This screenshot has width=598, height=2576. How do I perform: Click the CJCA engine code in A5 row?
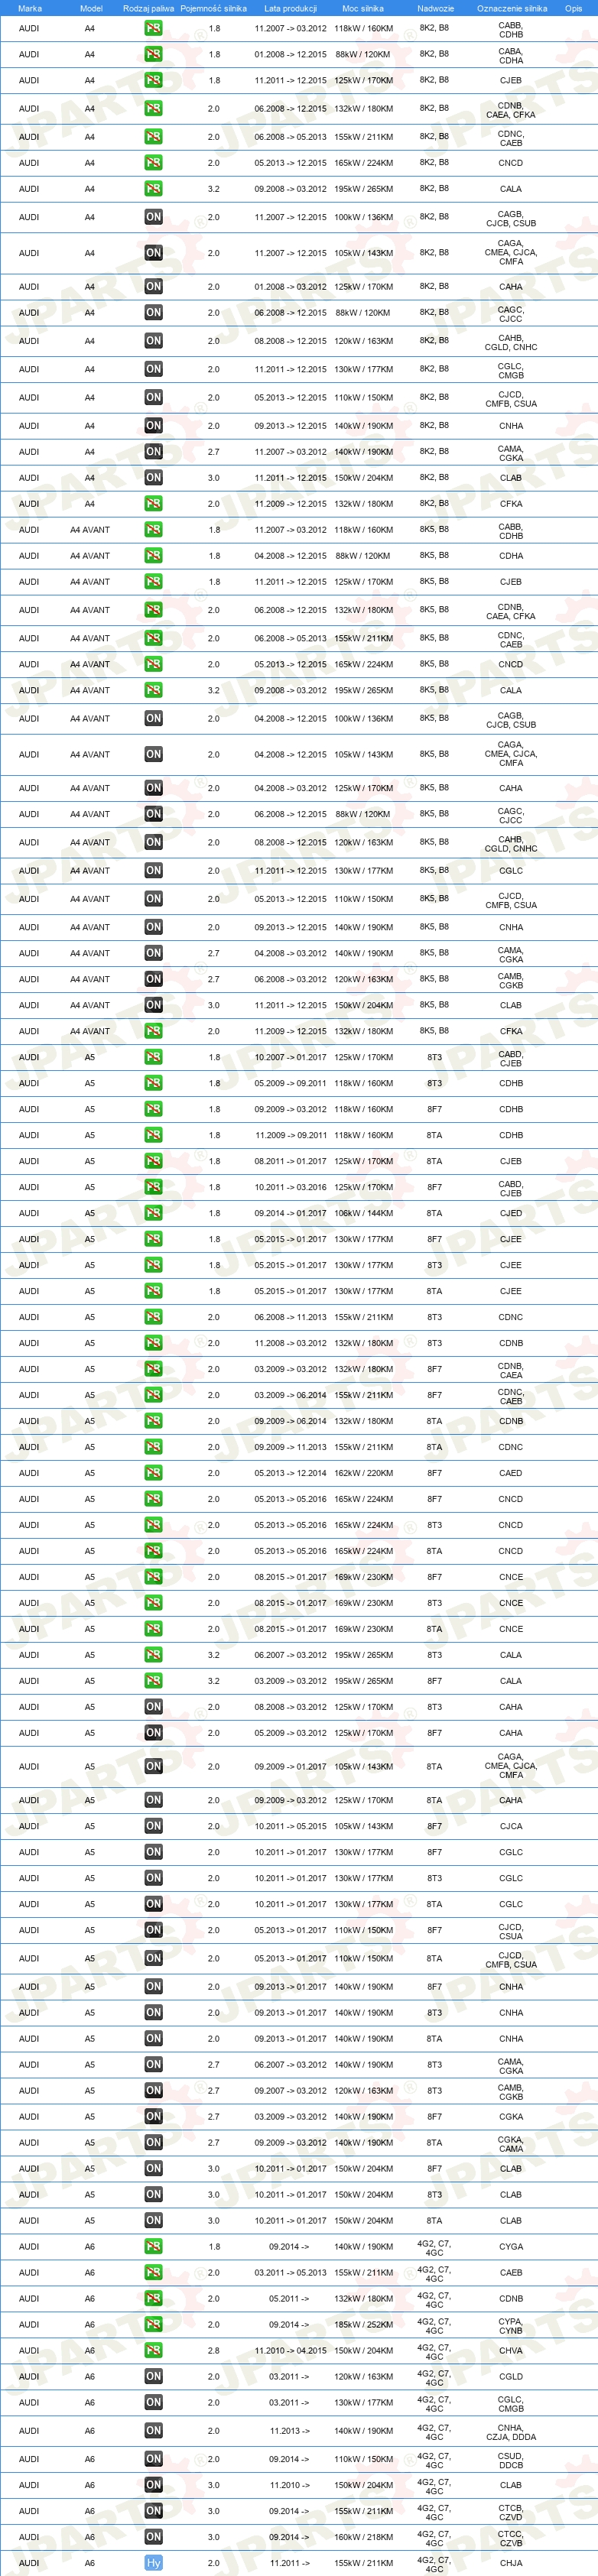[511, 1826]
